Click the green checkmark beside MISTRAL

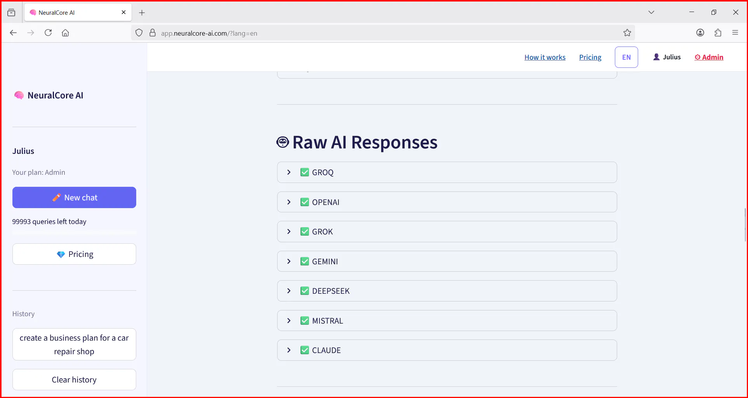[305, 321]
